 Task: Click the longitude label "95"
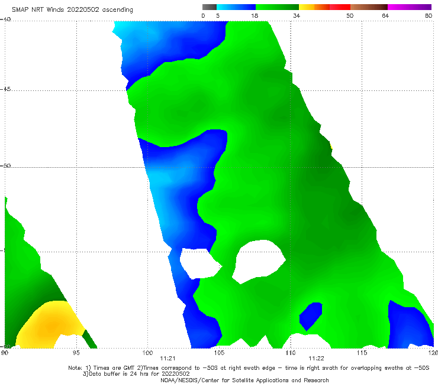tap(76, 353)
